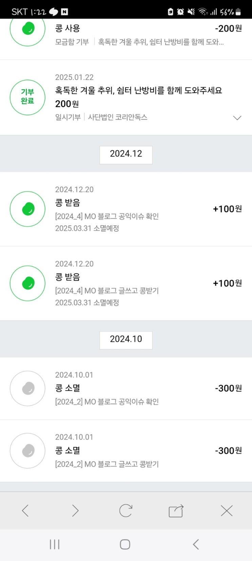The image size is (252, 561).
Task: Close the in-app browser with X
Action: pos(226,510)
